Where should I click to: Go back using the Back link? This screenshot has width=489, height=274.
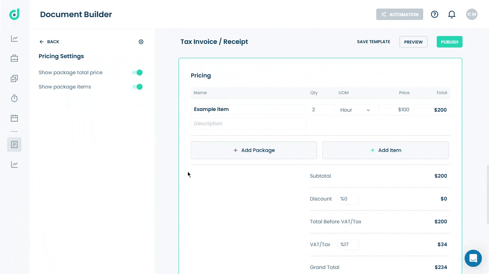[x=49, y=42]
